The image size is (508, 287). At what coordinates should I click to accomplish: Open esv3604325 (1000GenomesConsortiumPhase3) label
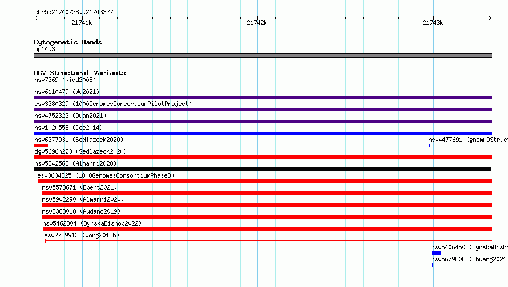click(106, 175)
